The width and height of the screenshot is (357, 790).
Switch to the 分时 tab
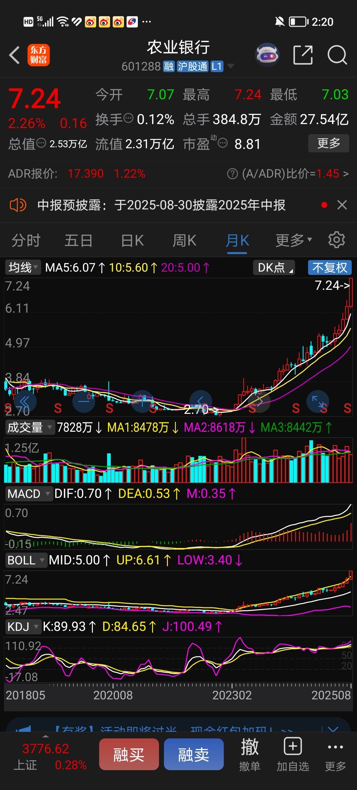[26, 240]
